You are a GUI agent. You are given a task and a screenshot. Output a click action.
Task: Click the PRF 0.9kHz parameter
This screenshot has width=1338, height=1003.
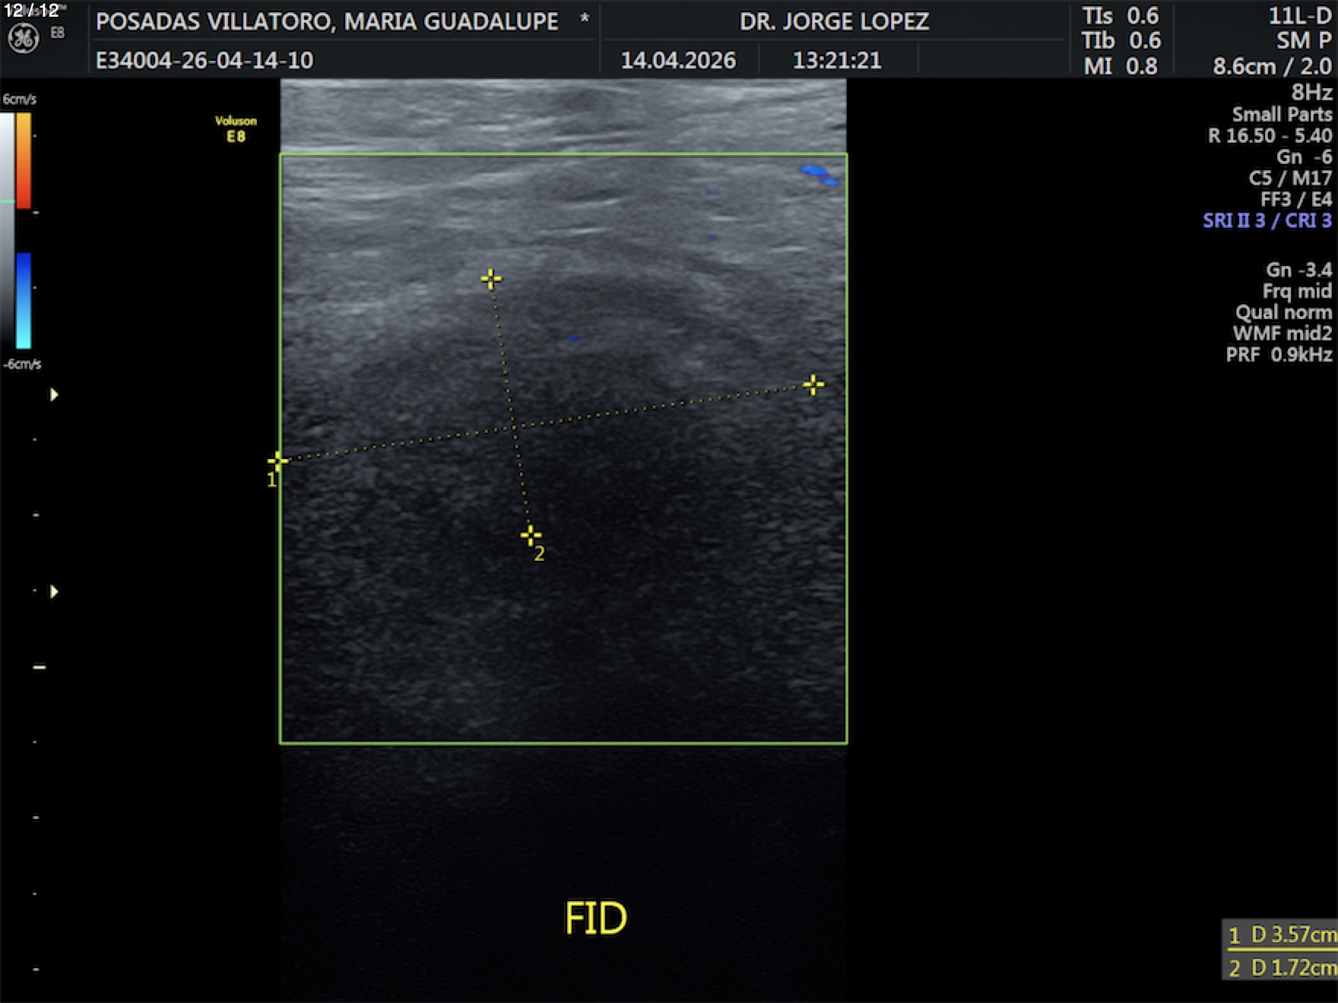(1278, 355)
